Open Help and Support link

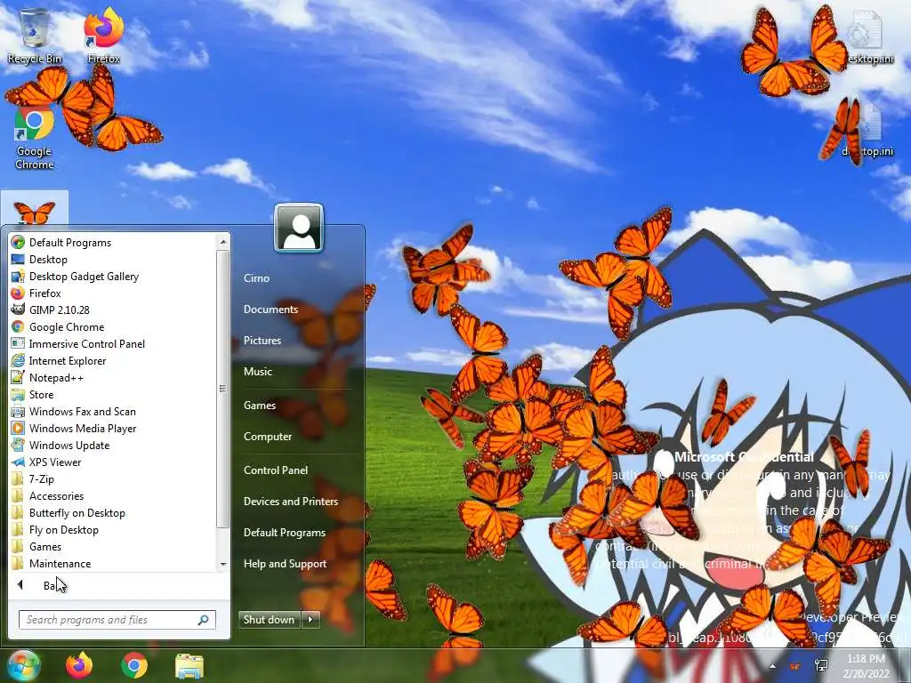285,563
